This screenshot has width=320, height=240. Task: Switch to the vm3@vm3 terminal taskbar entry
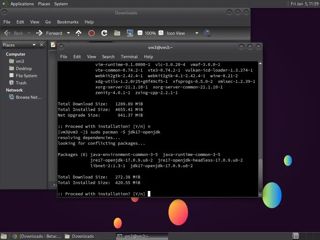pos(142,236)
